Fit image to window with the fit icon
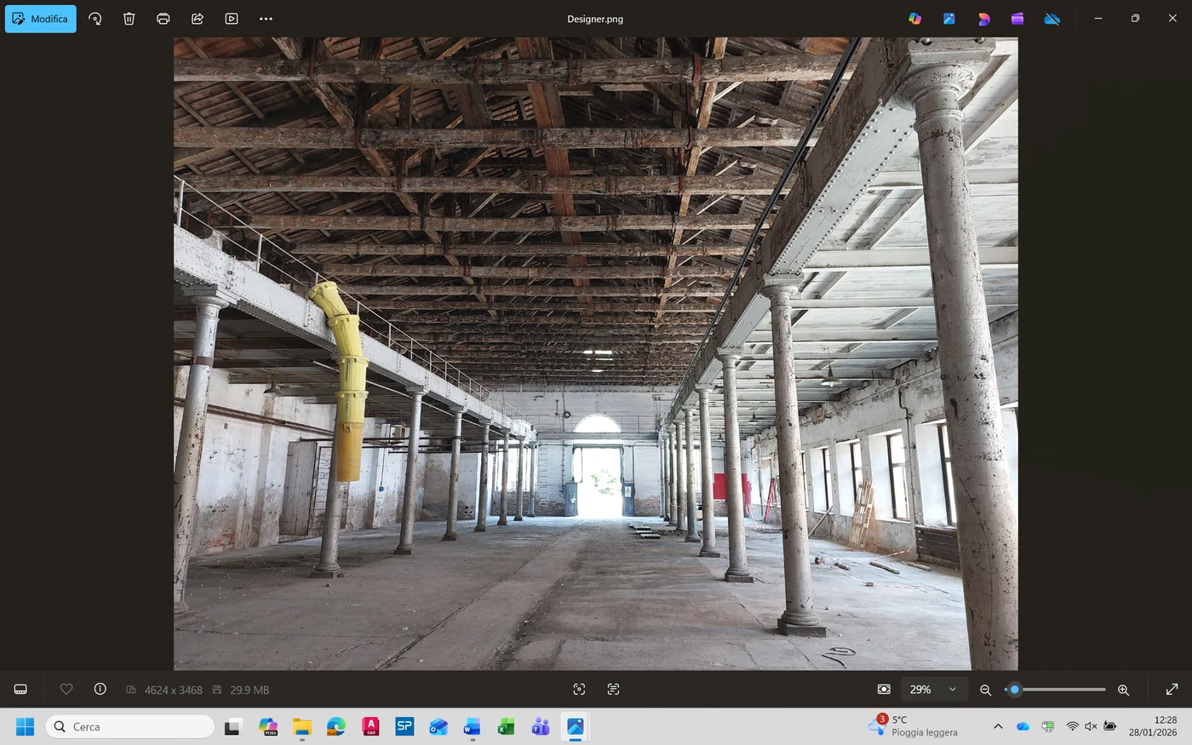The image size is (1192, 745). (x=885, y=690)
